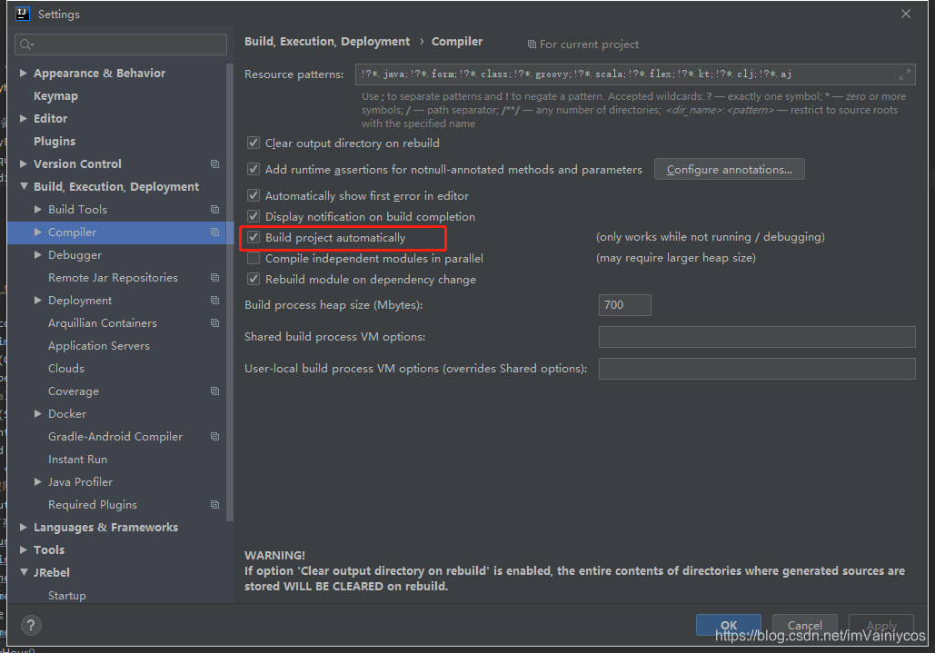Open help with the question mark button

pos(31,625)
